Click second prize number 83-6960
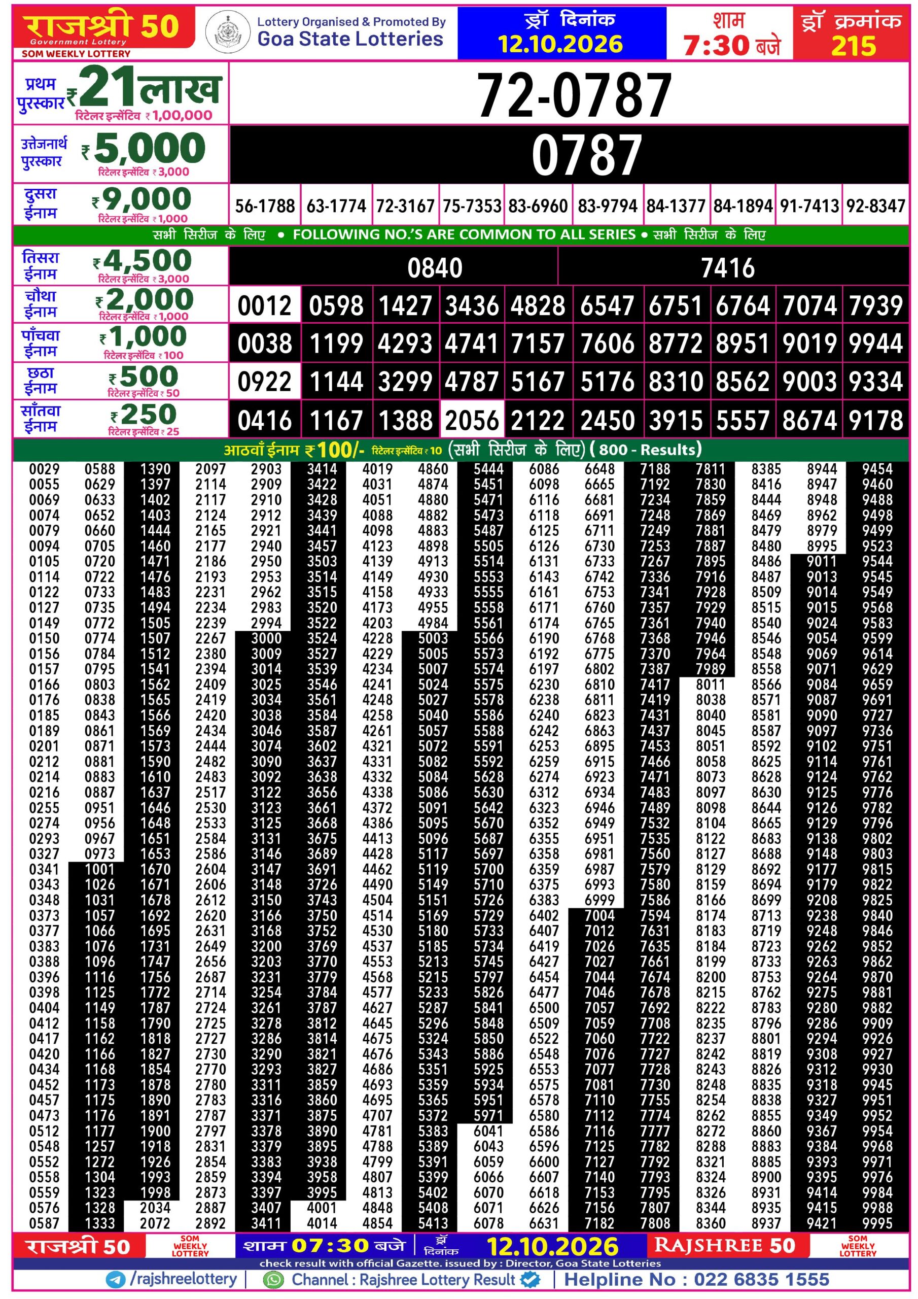 click(538, 206)
